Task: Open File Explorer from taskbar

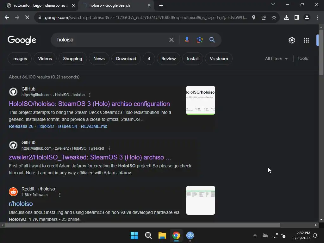Action: (162, 235)
